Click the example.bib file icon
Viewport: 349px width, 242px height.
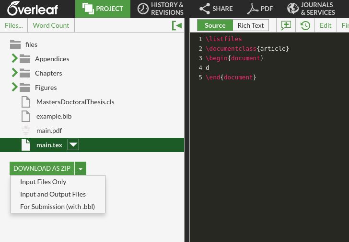click(26, 116)
